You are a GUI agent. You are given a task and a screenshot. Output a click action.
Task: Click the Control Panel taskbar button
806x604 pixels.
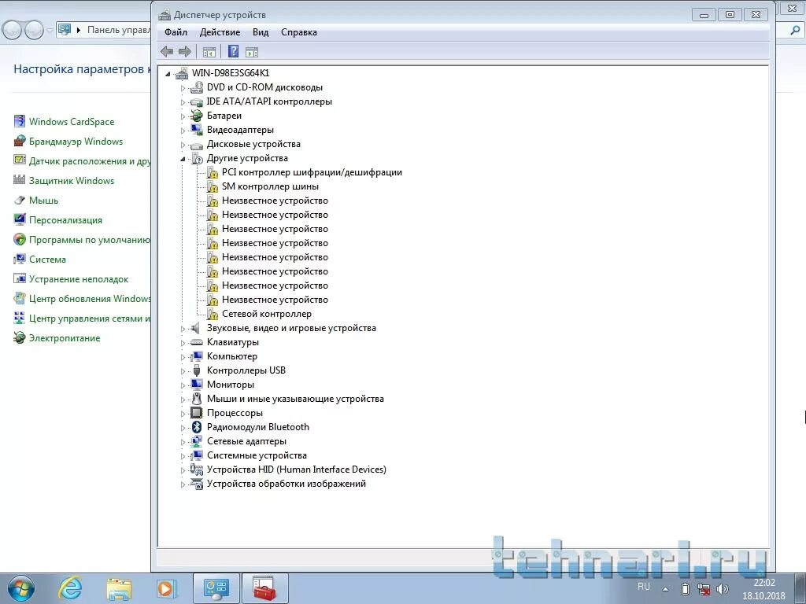(216, 588)
